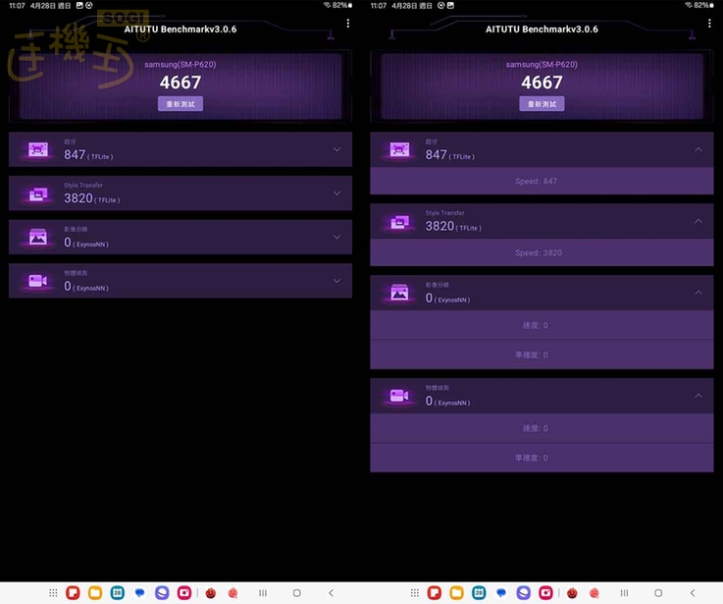Collapse the 847 TFLite row in right screen
Image resolution: width=723 pixels, height=604 pixels.
pyautogui.click(x=698, y=149)
